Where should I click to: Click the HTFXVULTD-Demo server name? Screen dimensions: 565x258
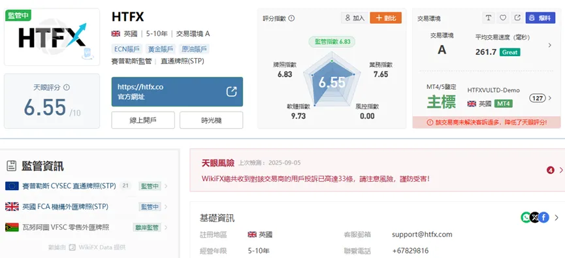coord(493,90)
